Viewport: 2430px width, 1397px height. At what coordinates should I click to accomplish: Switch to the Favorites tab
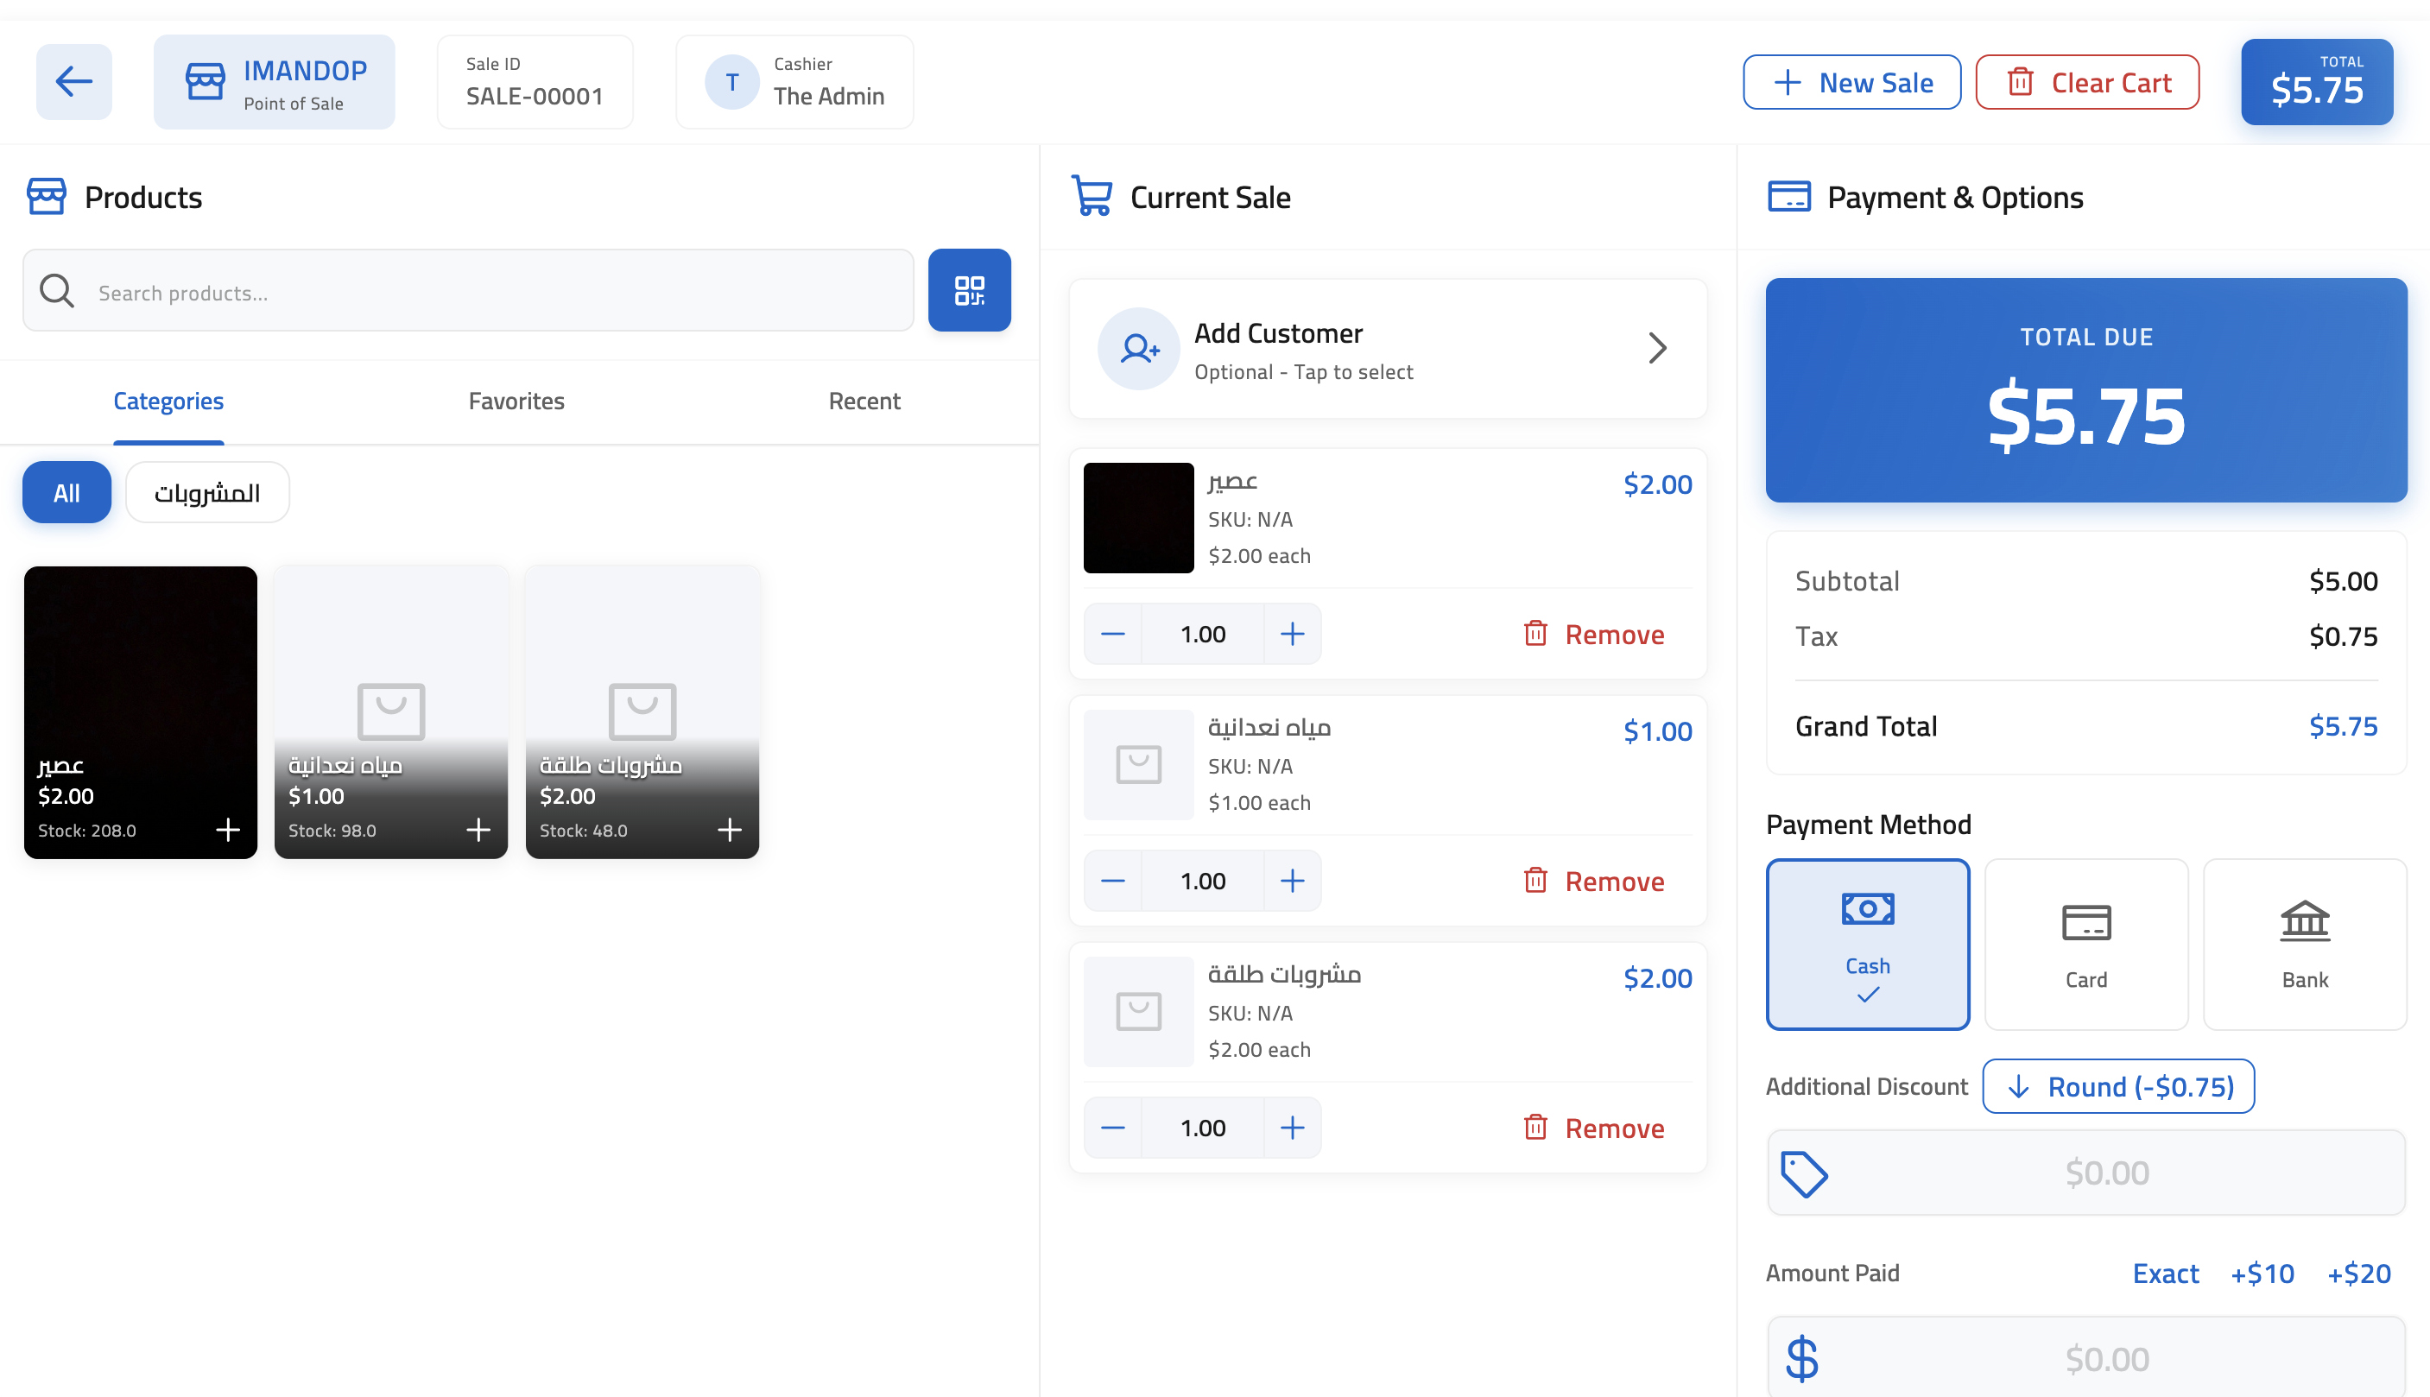coord(516,401)
